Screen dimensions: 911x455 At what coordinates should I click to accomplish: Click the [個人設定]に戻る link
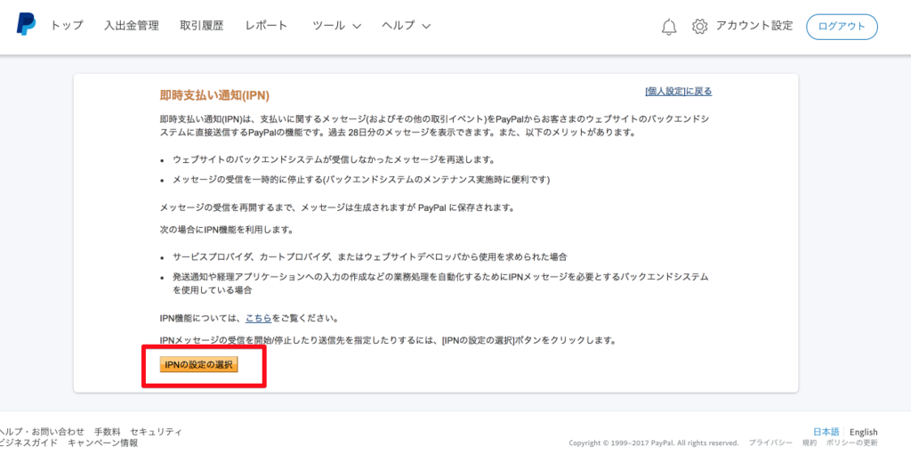point(679,92)
